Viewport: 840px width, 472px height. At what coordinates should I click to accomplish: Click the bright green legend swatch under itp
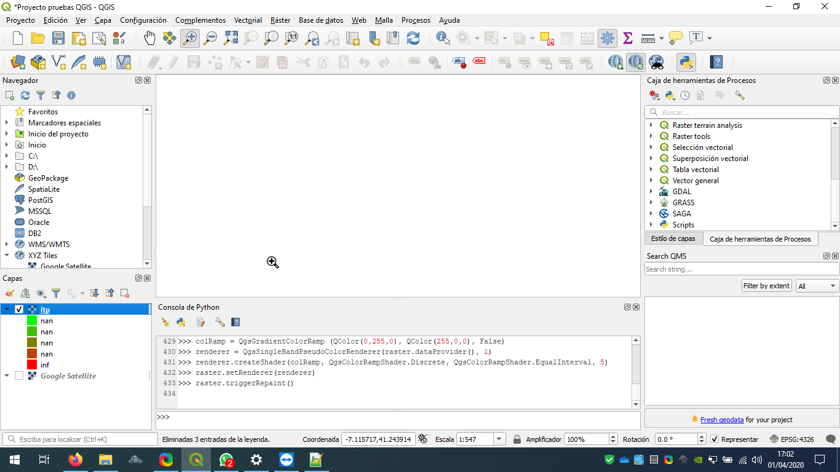click(x=32, y=321)
